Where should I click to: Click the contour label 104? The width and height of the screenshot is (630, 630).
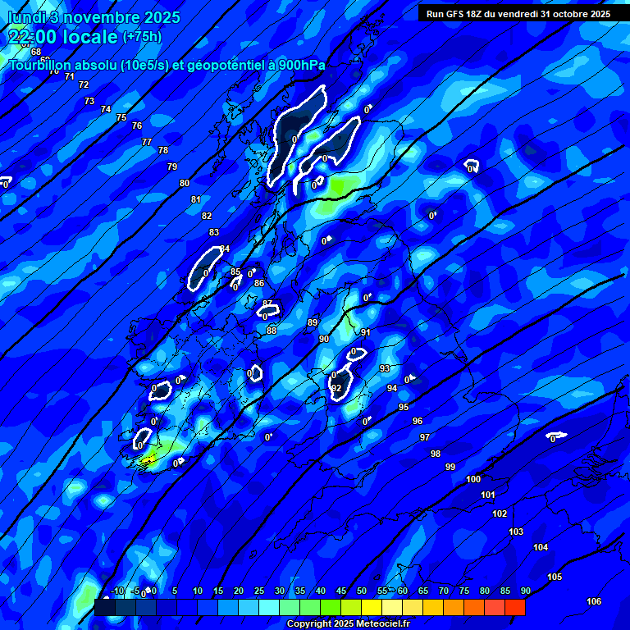[541, 547]
